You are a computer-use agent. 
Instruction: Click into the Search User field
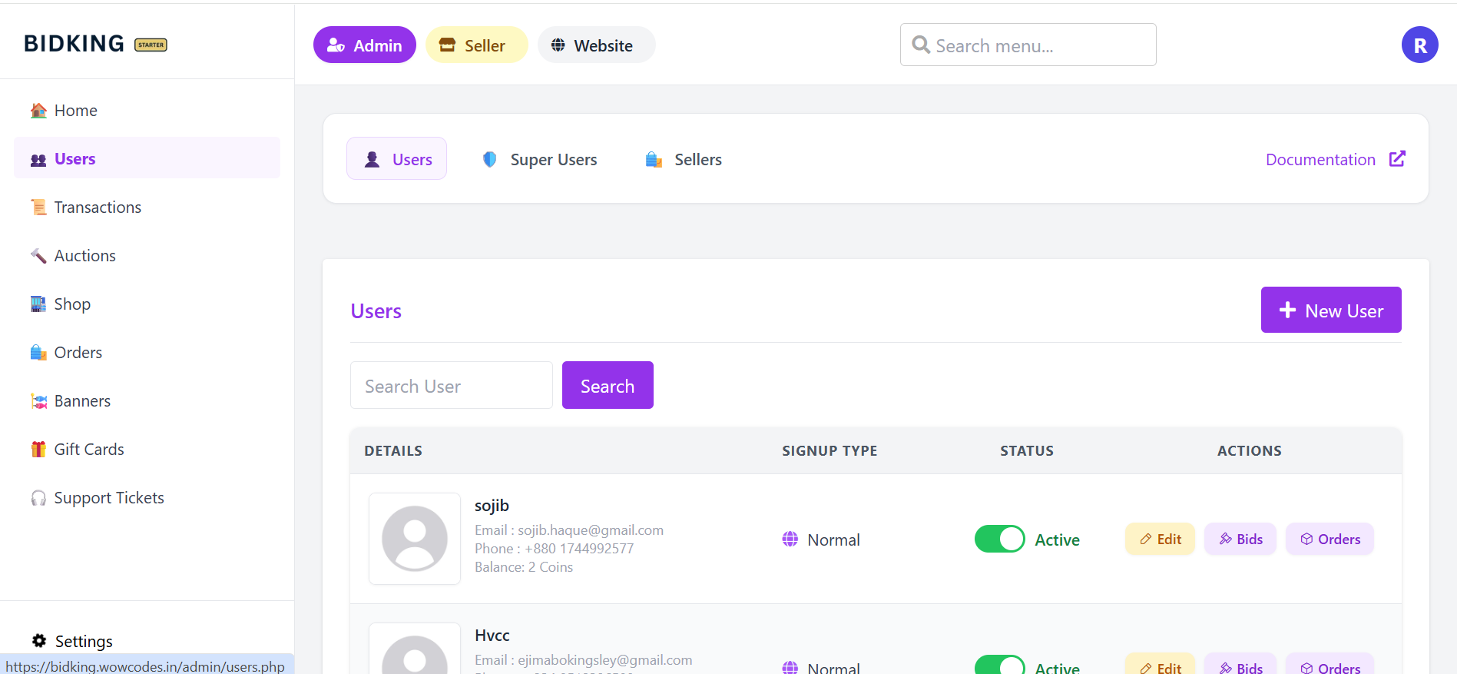(x=452, y=385)
